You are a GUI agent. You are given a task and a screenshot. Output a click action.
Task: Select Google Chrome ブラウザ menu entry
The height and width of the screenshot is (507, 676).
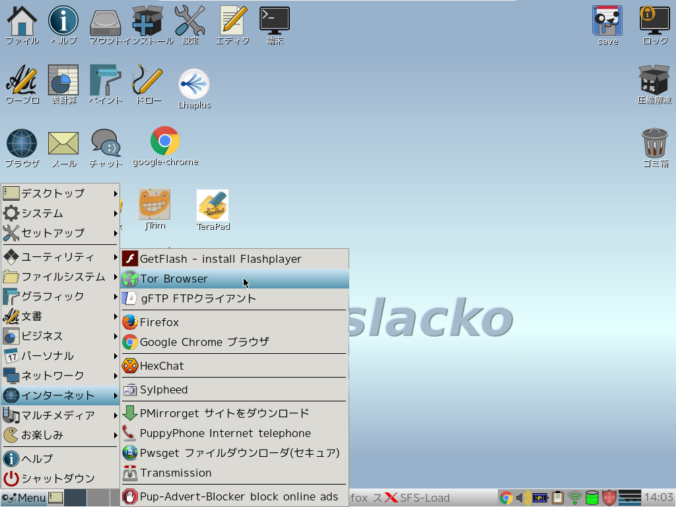click(x=234, y=343)
